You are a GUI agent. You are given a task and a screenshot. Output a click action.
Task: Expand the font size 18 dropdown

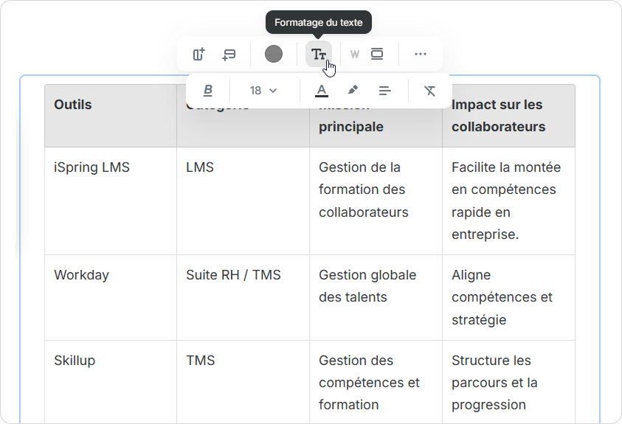[263, 91]
